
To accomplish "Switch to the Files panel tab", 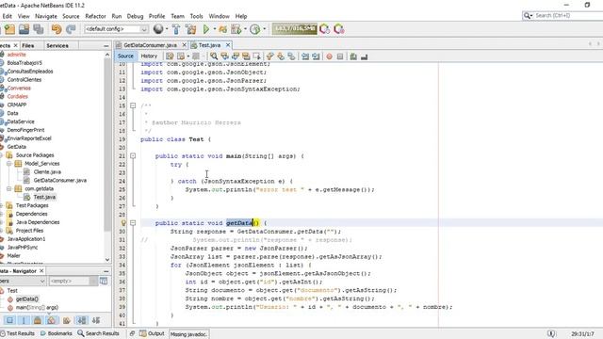I will pos(27,45).
